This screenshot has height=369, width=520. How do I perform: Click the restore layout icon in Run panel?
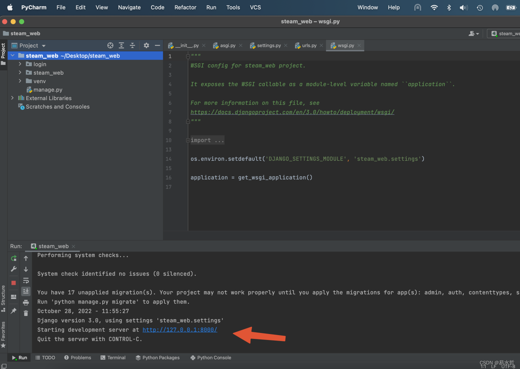14,297
